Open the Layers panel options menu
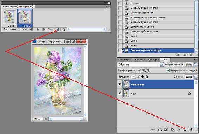 (196, 59)
